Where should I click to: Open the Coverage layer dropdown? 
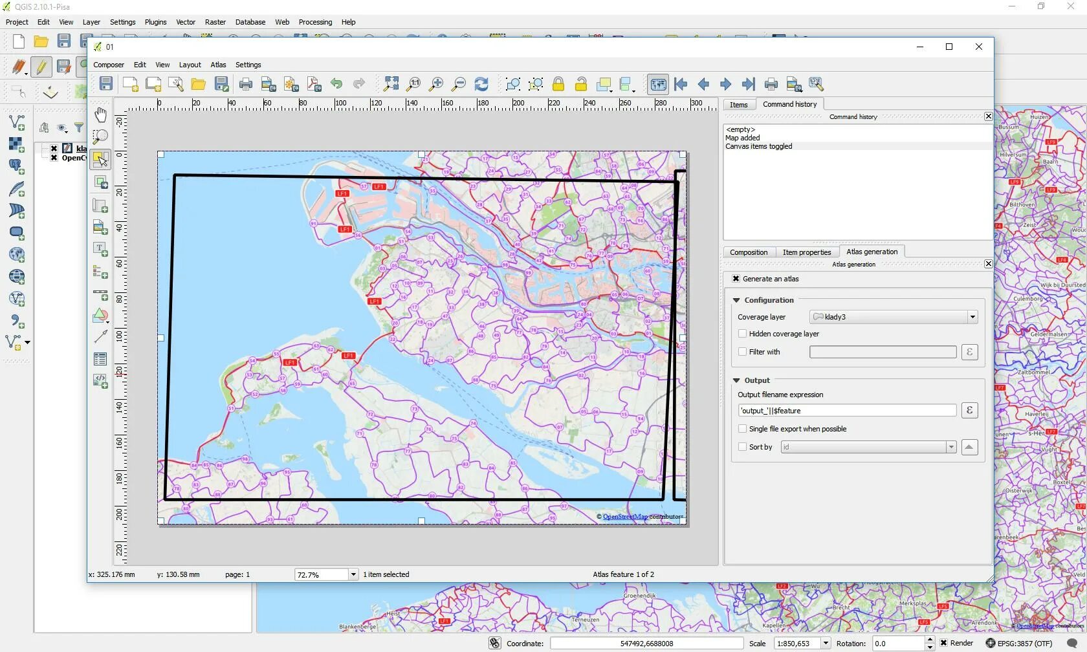pos(972,317)
